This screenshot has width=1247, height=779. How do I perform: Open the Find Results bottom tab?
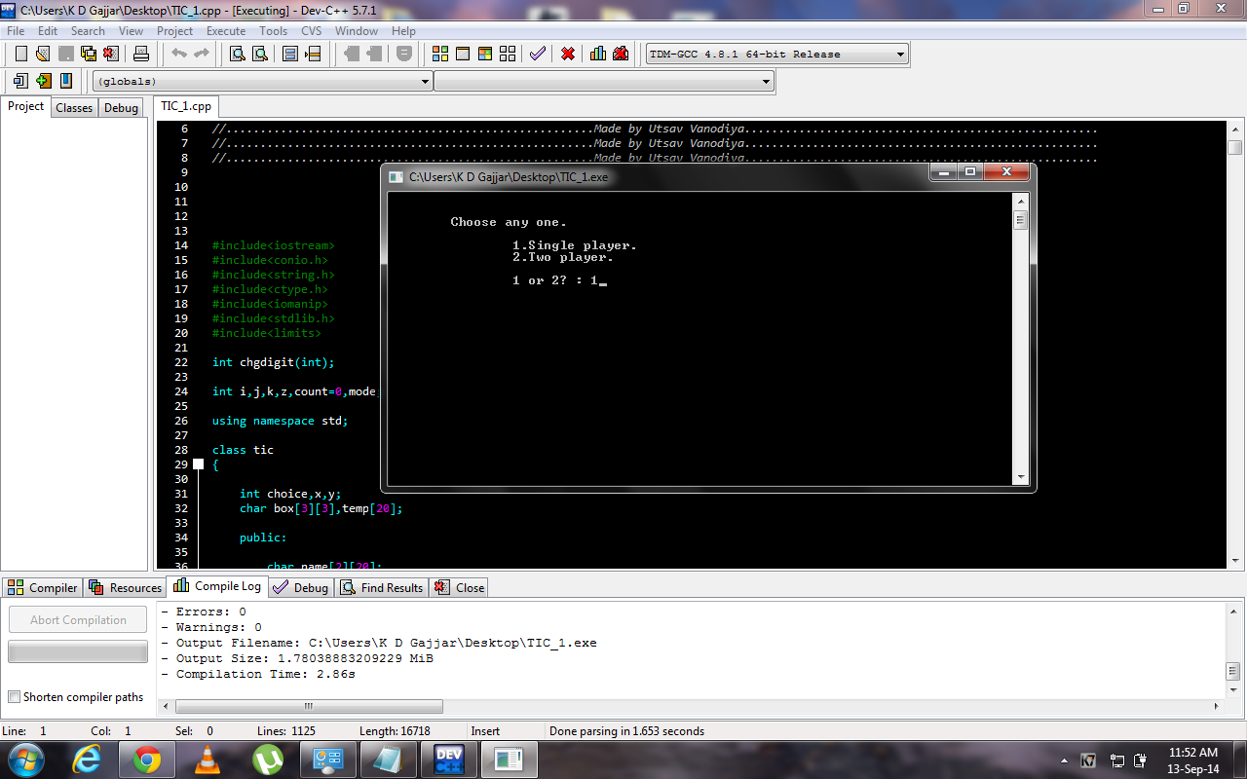click(382, 587)
